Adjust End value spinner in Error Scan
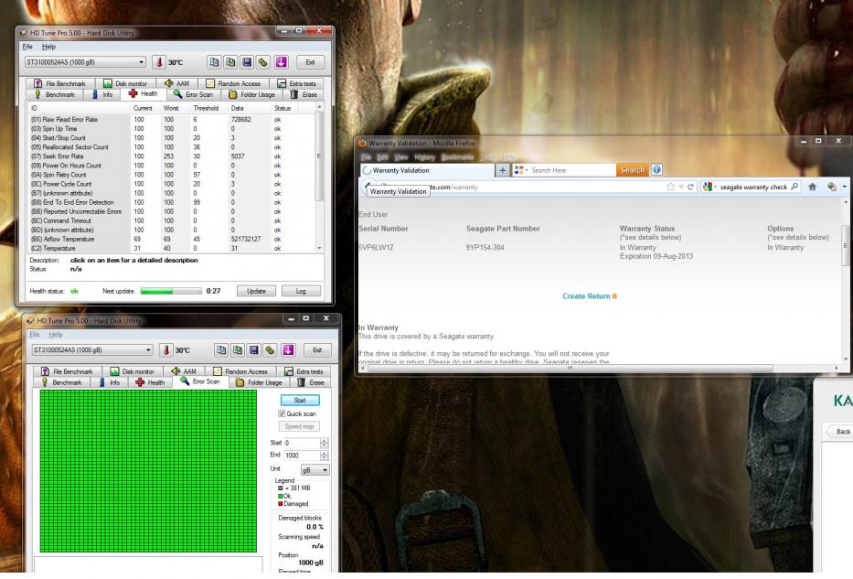This screenshot has height=579, width=853. coord(325,456)
